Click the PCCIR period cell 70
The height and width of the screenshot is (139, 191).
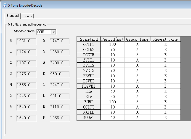[x=112, y=55]
